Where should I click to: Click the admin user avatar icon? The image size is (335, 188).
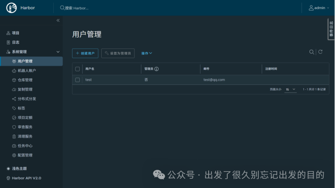pos(311,8)
